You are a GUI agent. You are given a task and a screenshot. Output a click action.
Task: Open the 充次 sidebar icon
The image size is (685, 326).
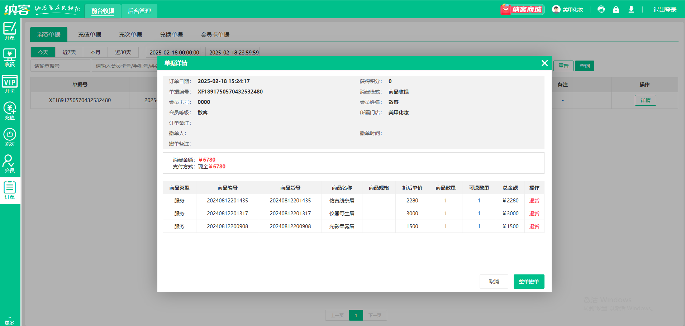[10, 137]
